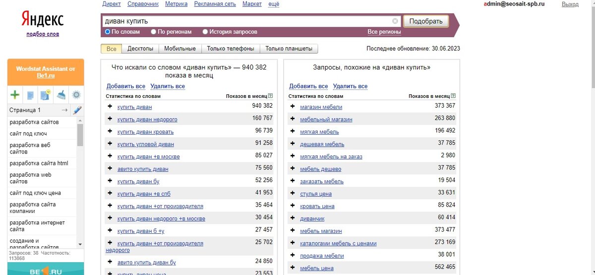
Task: Add phrase стулья цена via plus
Action: pos(293,194)
